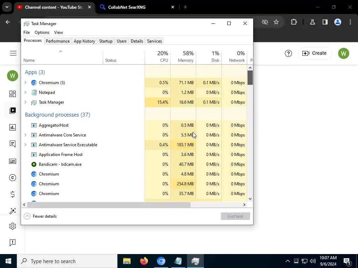Click the horizontal scrollbar right arrow
Image resolution: width=358 pixels, height=268 pixels.
244,204
